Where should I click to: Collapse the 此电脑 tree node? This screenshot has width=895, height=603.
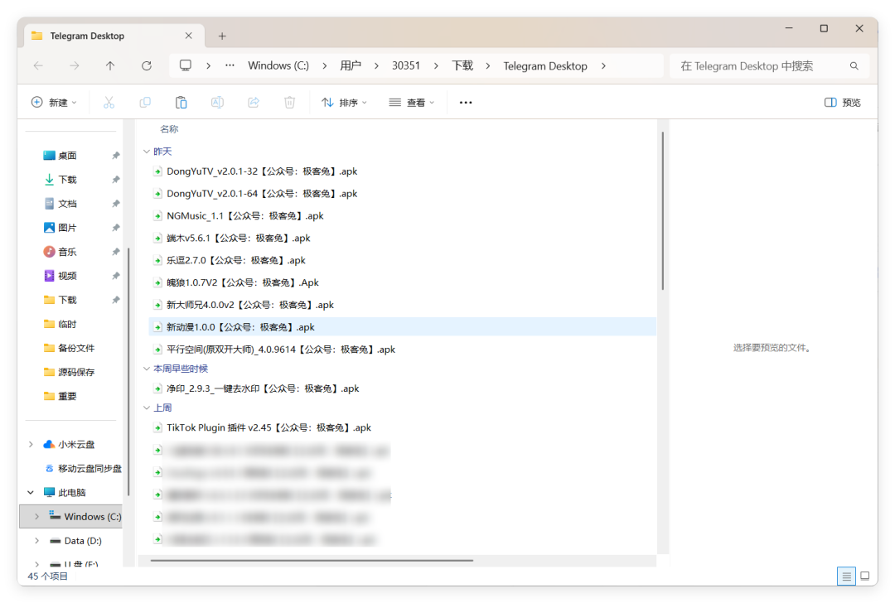point(31,492)
